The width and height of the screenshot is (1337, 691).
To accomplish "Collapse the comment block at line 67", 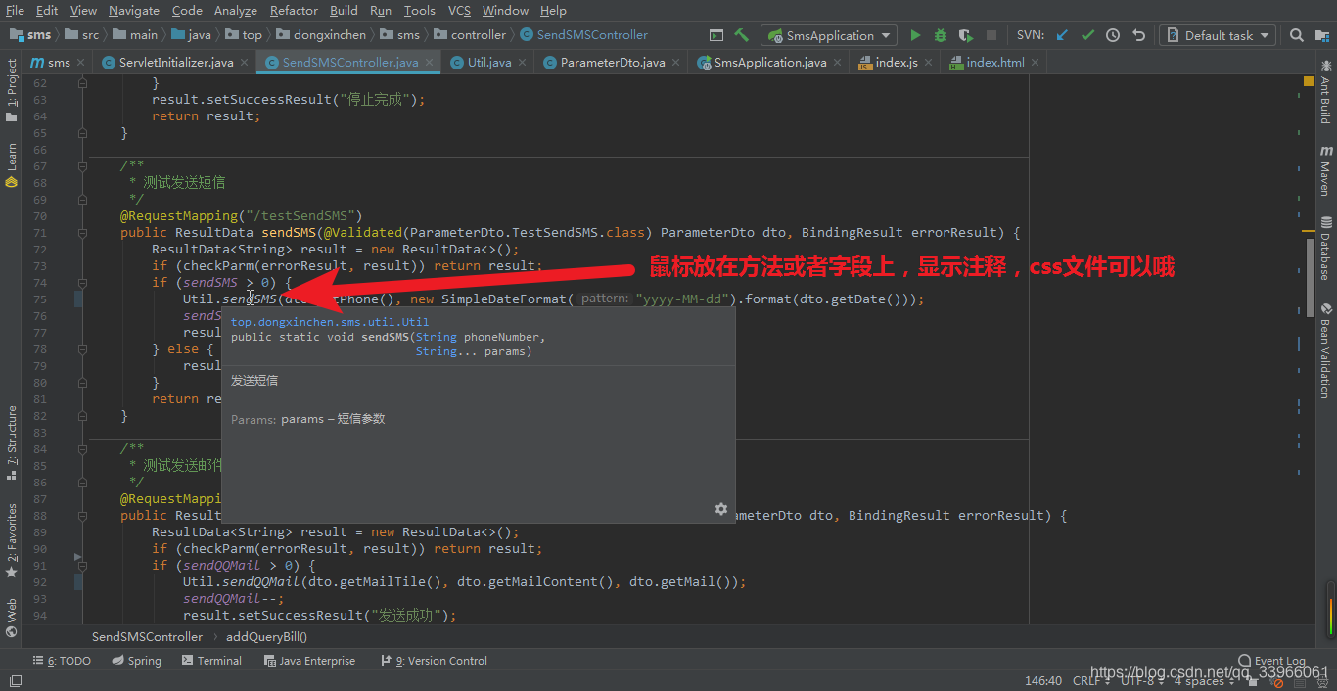I will pos(82,166).
